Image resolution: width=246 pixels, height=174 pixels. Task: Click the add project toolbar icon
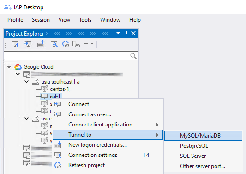pos(76,44)
